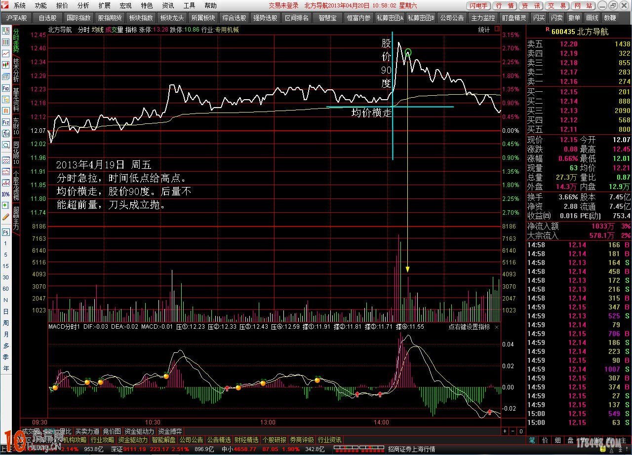Click the 闪电手 button
This screenshot has width=632, height=455.
478,5
